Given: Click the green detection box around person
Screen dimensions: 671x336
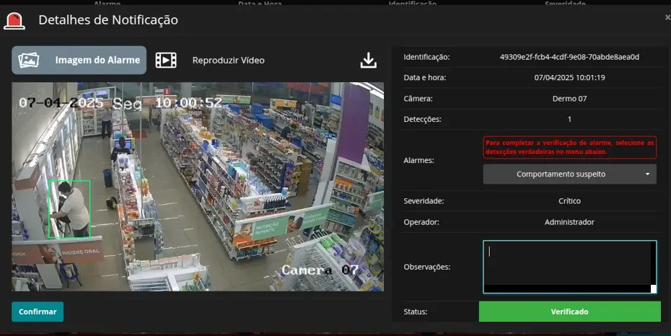Looking at the screenshot, I should tap(69, 209).
